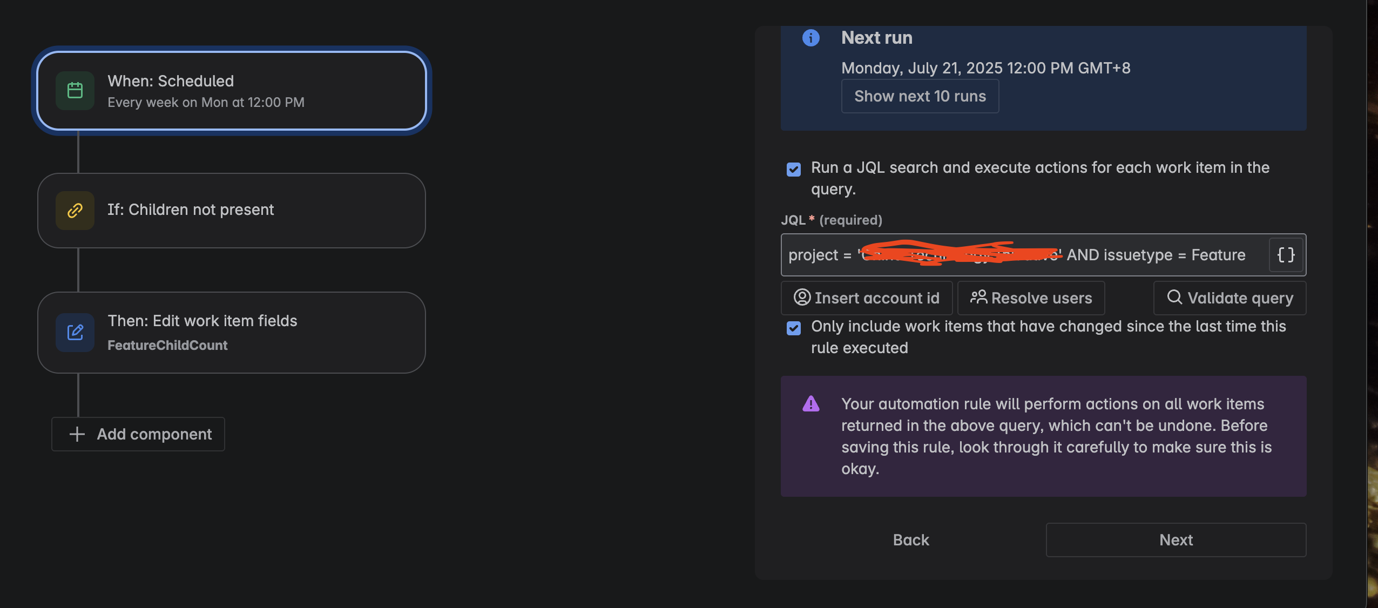This screenshot has width=1378, height=608.
Task: Click the blue edit fields action icon
Action: (x=75, y=333)
